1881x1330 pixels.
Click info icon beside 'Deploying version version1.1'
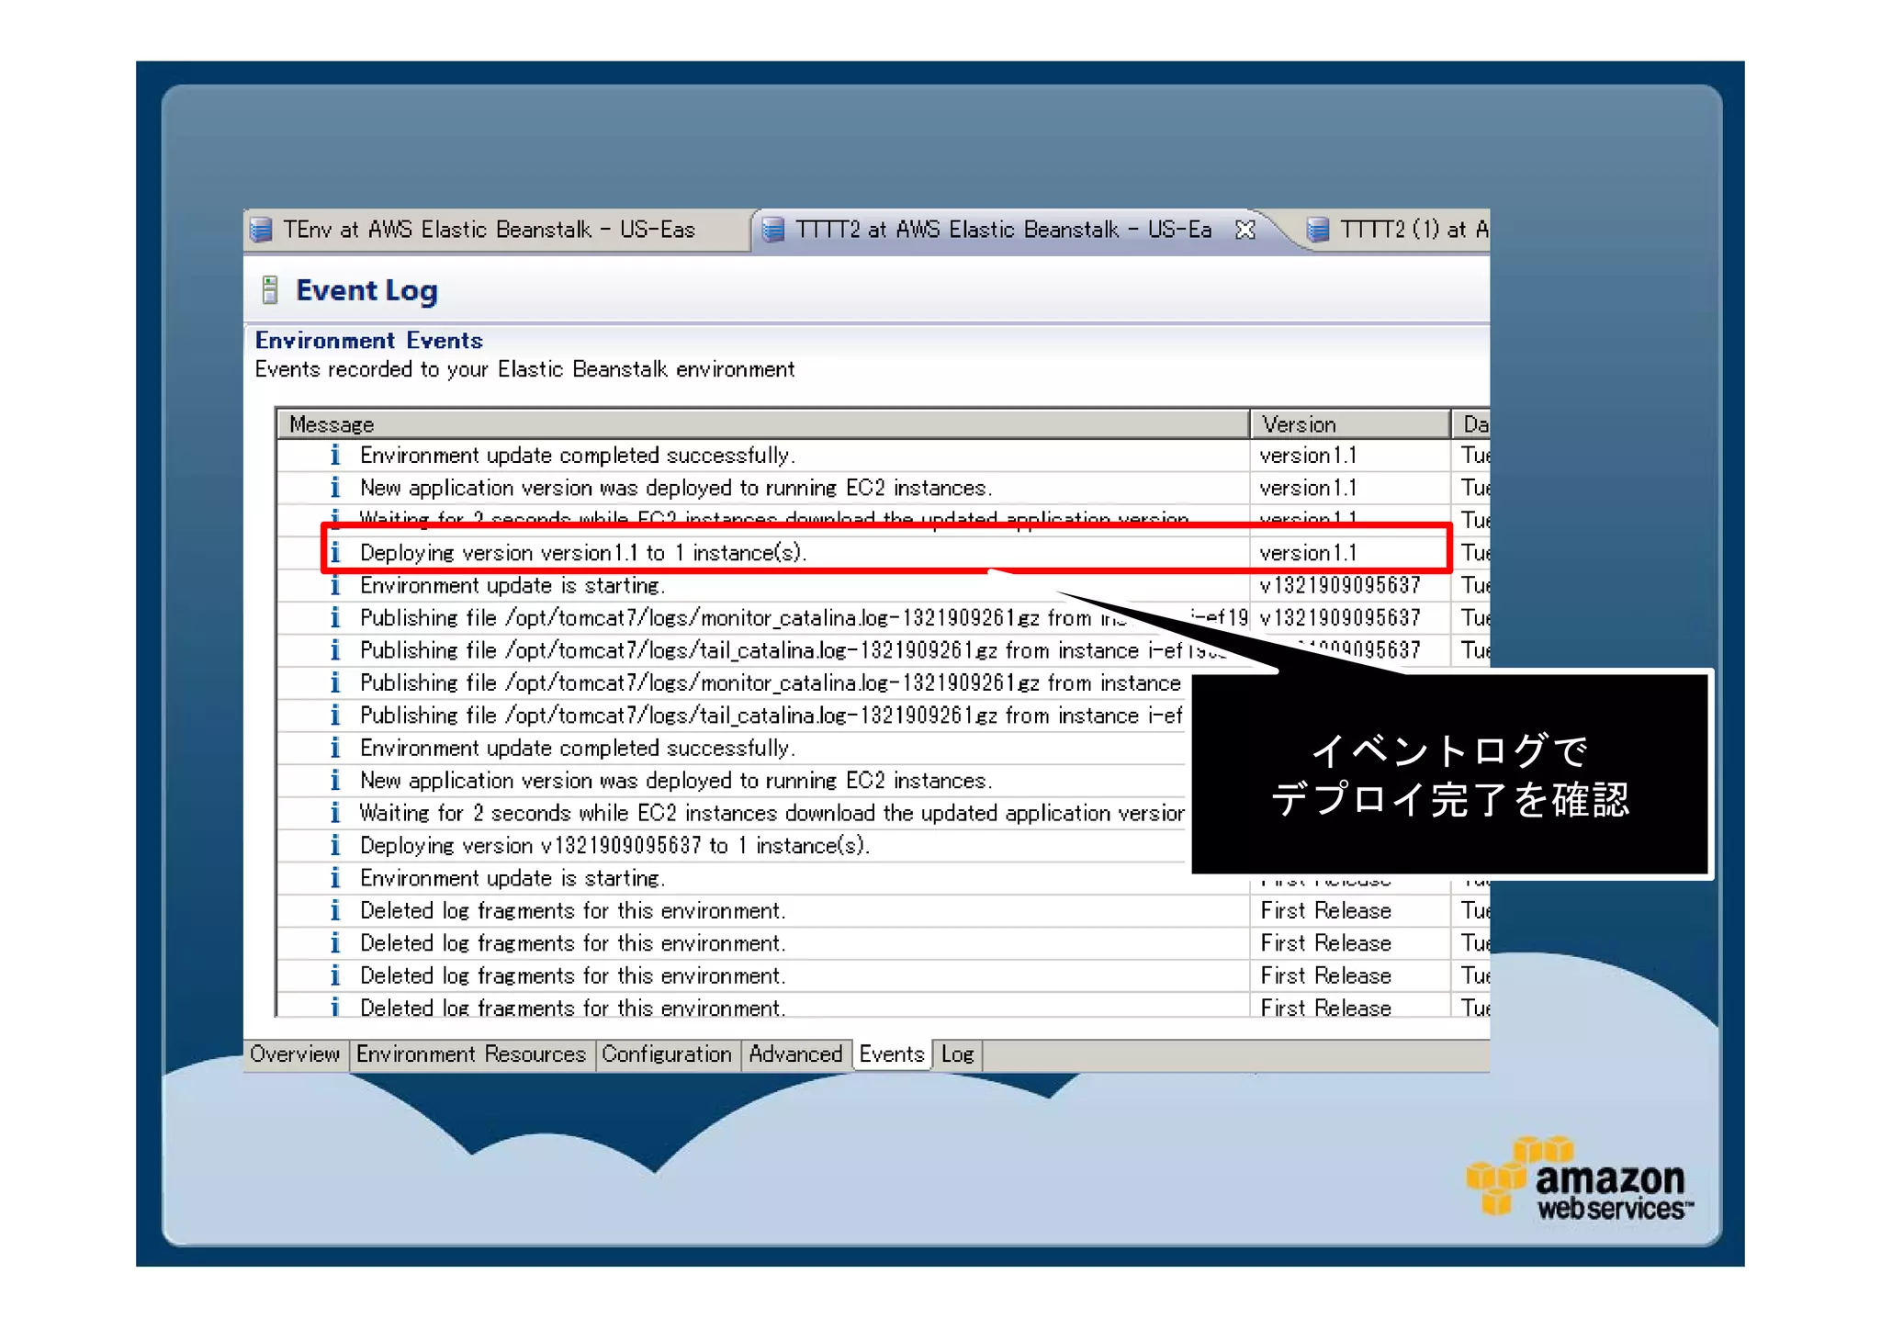click(x=335, y=553)
